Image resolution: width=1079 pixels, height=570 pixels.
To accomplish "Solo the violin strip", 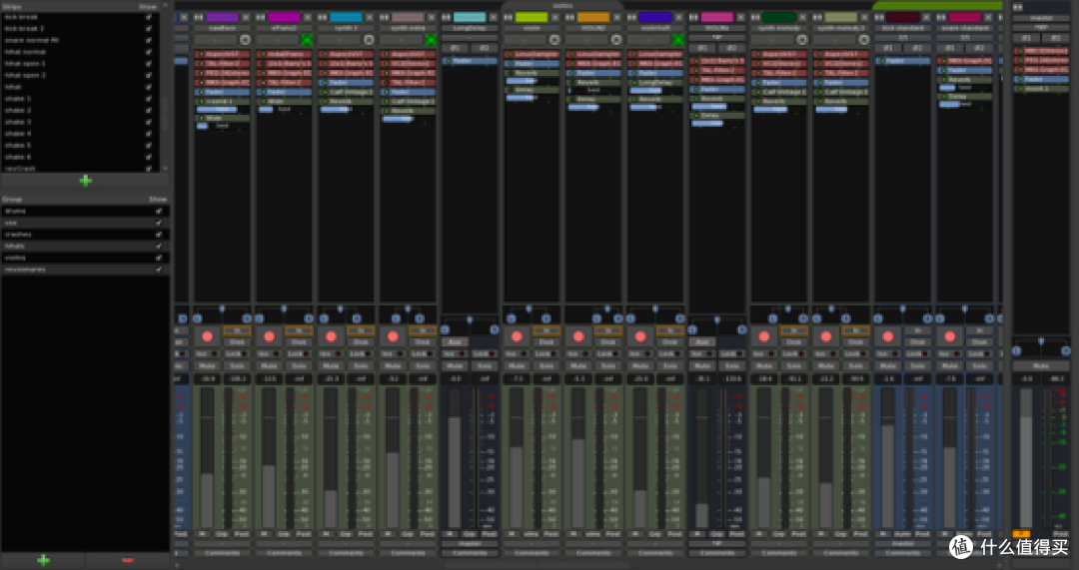I will tap(546, 365).
